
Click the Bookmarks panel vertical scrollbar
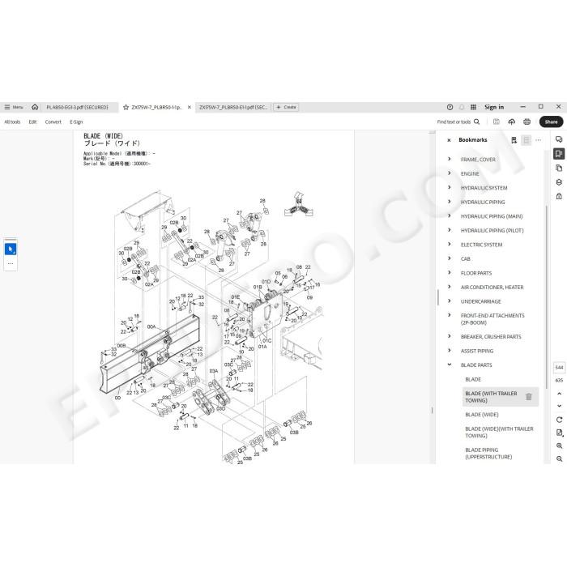point(547,296)
